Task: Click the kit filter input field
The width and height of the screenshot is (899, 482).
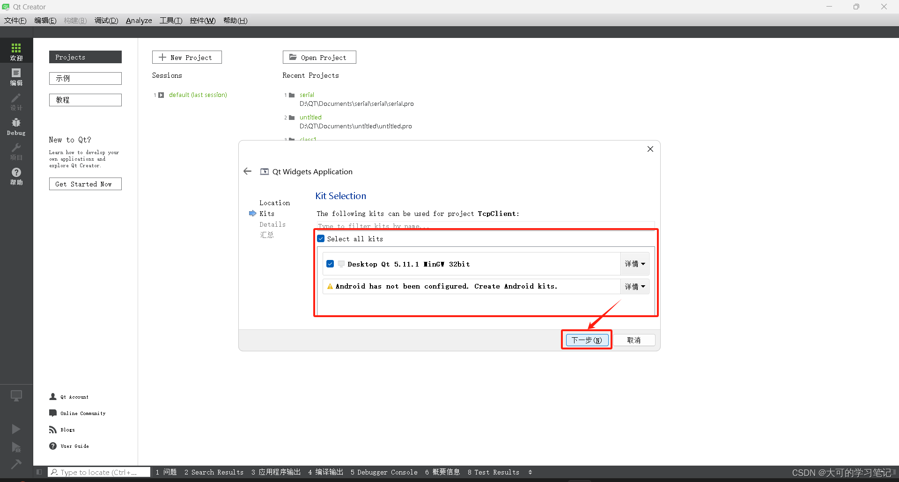Action: coord(486,225)
